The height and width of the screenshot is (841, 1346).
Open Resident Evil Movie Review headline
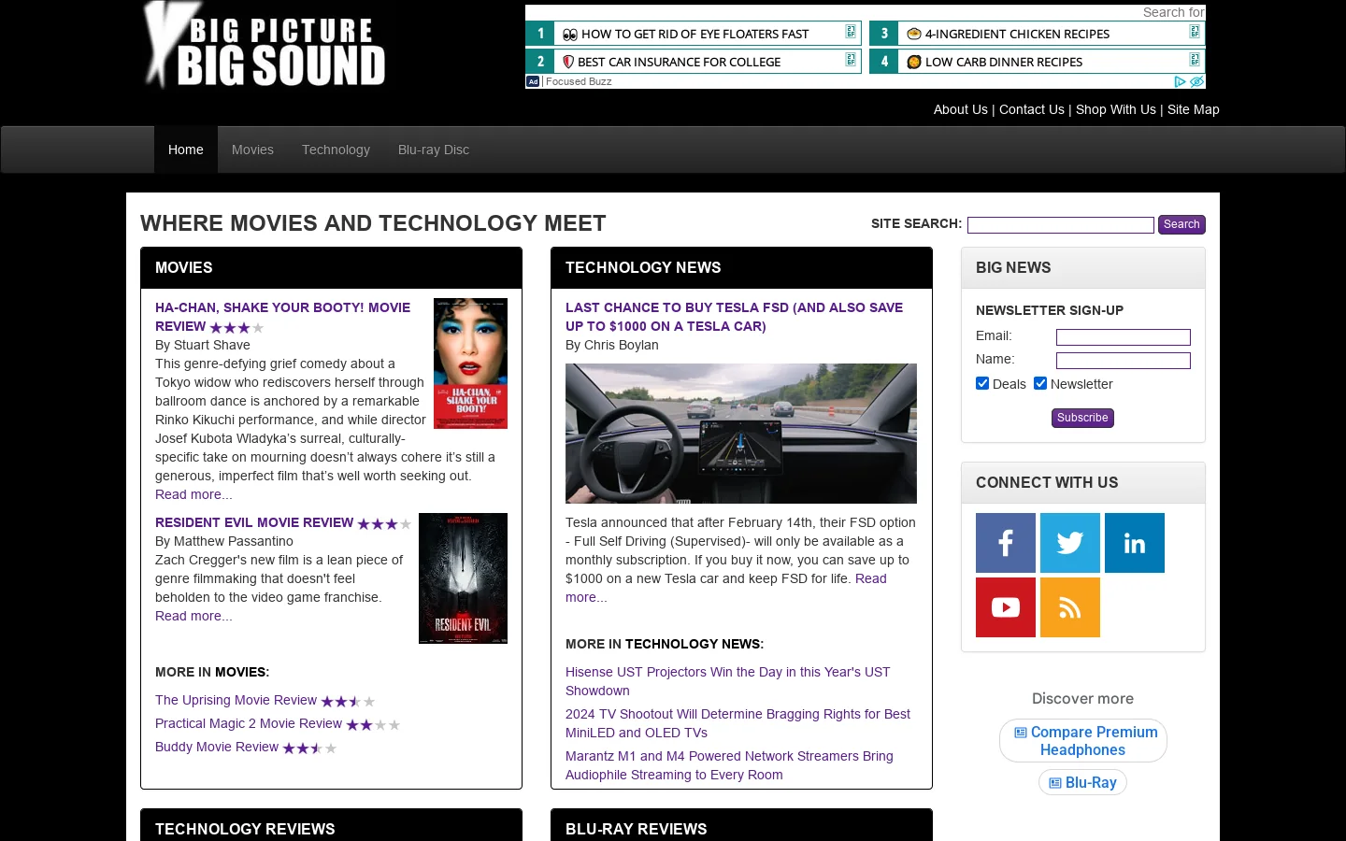(254, 522)
